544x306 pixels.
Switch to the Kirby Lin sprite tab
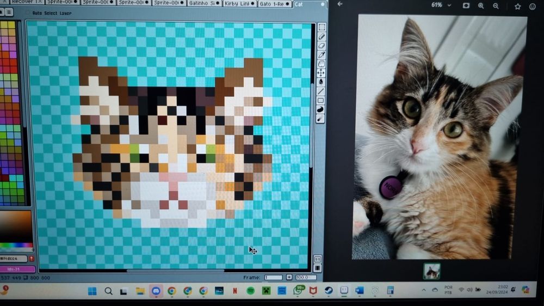click(x=239, y=3)
